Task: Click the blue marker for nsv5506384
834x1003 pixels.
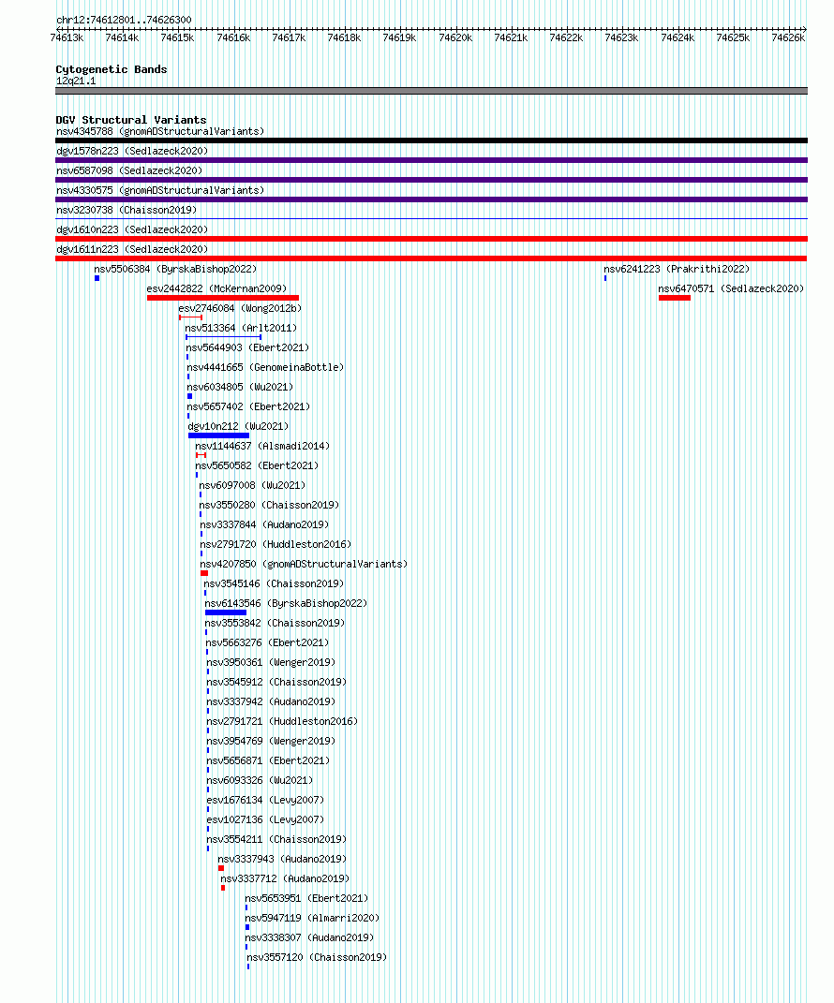Action: (x=97, y=278)
